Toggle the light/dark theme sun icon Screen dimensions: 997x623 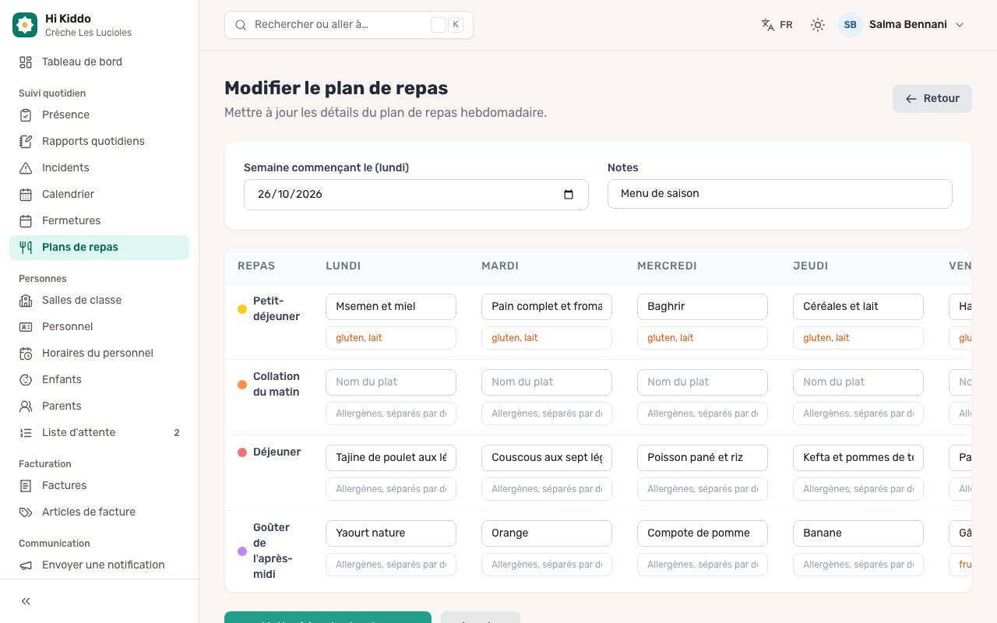818,25
